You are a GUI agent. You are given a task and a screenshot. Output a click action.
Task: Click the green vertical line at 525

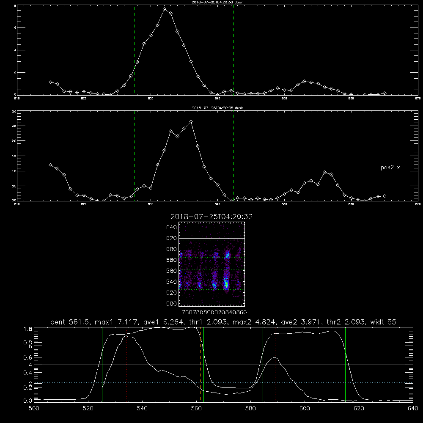[x=102, y=364]
